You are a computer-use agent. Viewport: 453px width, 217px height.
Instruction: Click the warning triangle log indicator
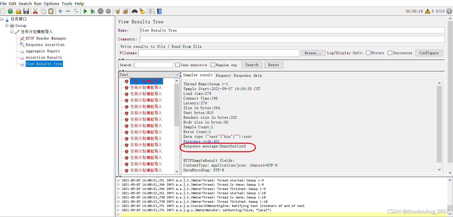[x=428, y=11]
